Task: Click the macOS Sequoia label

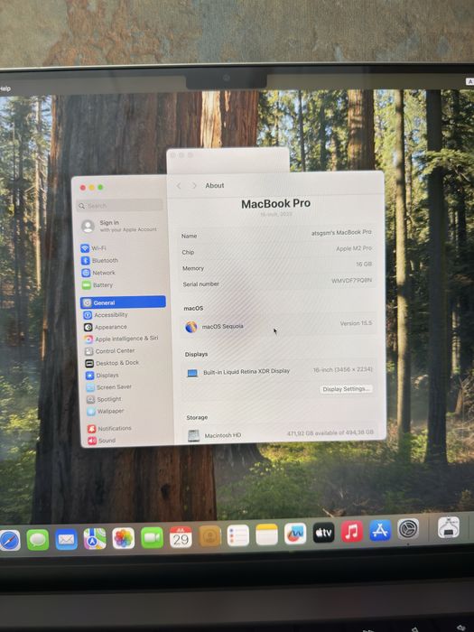Action: pos(222,327)
